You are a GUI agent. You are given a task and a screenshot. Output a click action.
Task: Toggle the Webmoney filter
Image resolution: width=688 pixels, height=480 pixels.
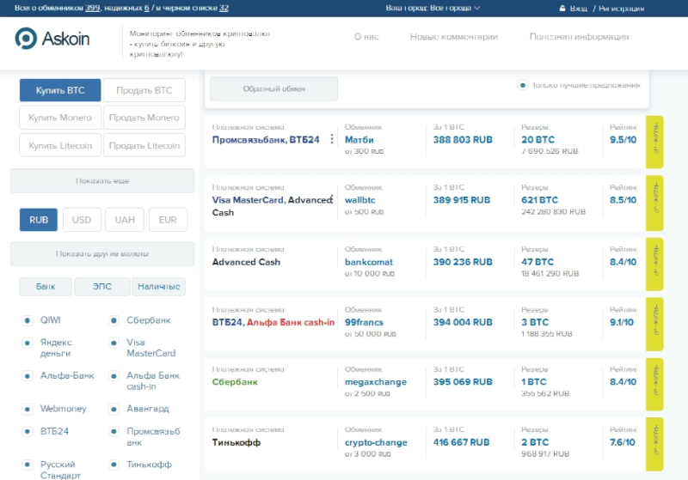(x=28, y=409)
